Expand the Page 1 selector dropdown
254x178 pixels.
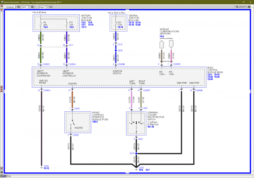47,7
